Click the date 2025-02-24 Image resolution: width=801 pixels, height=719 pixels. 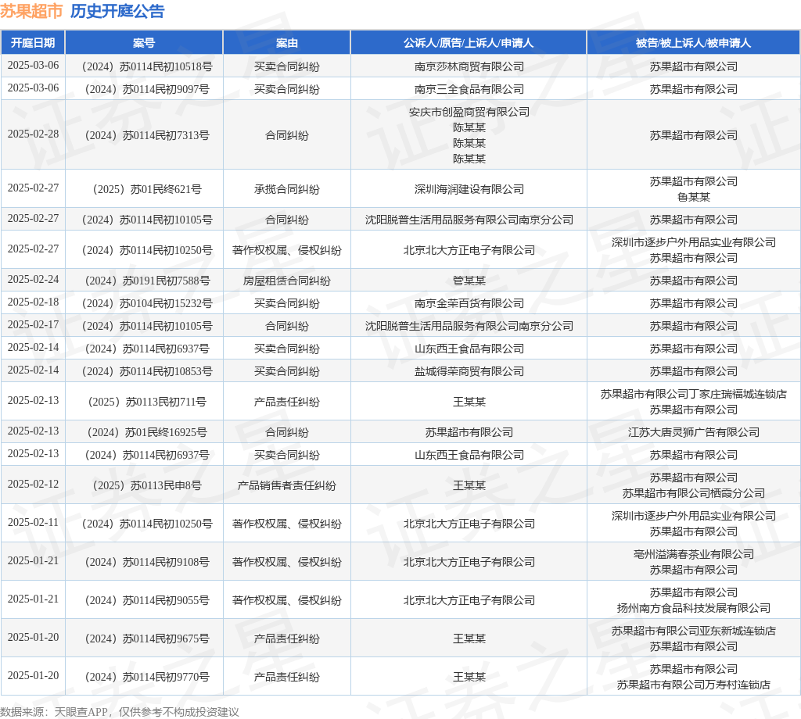tap(33, 279)
